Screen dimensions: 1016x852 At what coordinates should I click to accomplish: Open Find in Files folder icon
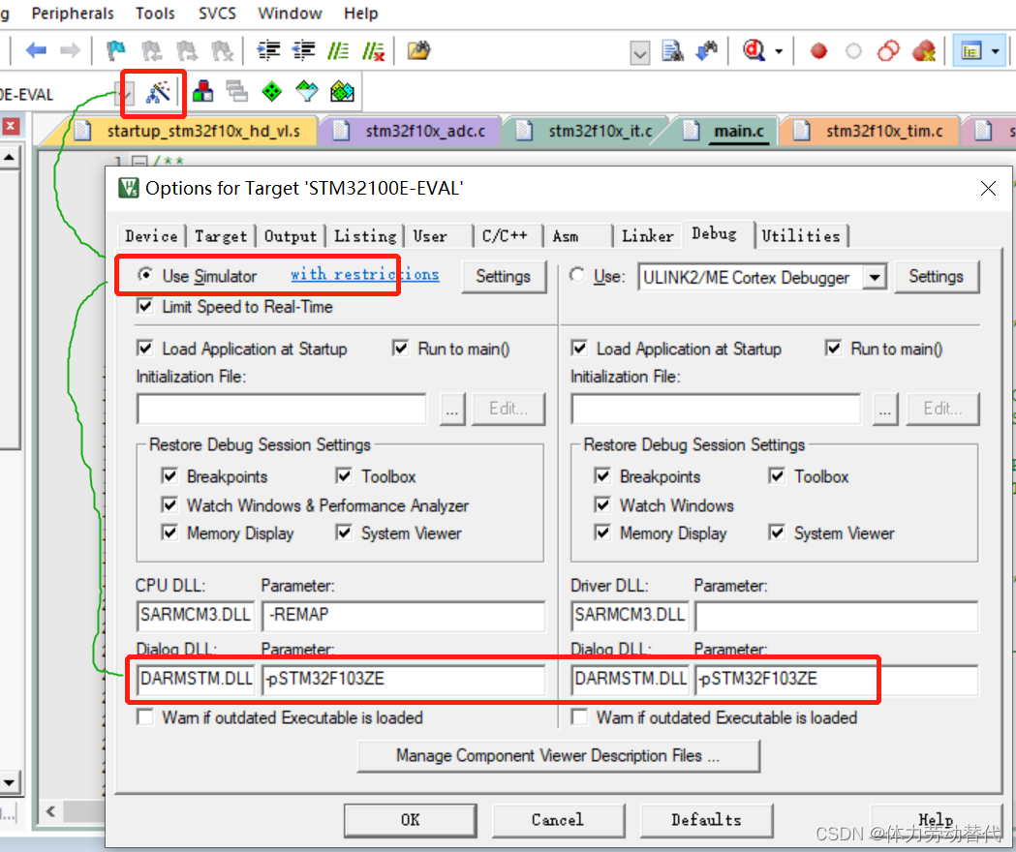418,50
